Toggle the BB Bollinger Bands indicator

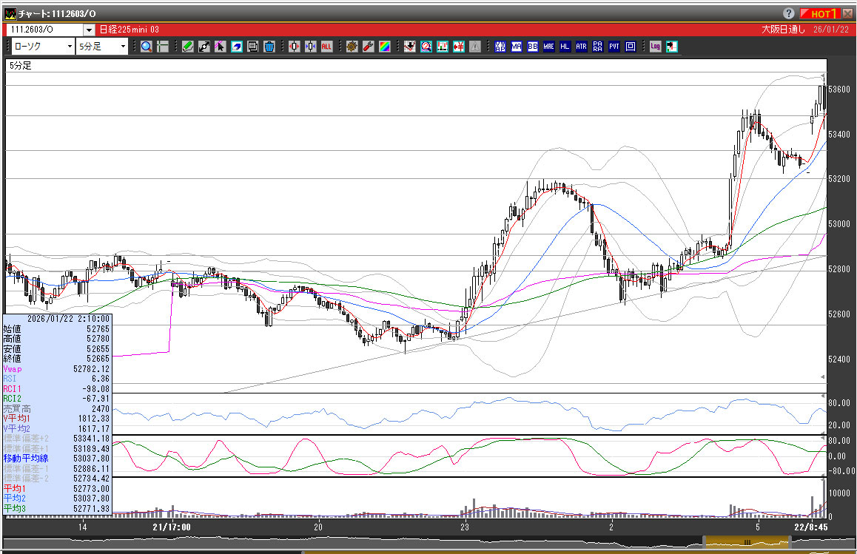point(532,47)
